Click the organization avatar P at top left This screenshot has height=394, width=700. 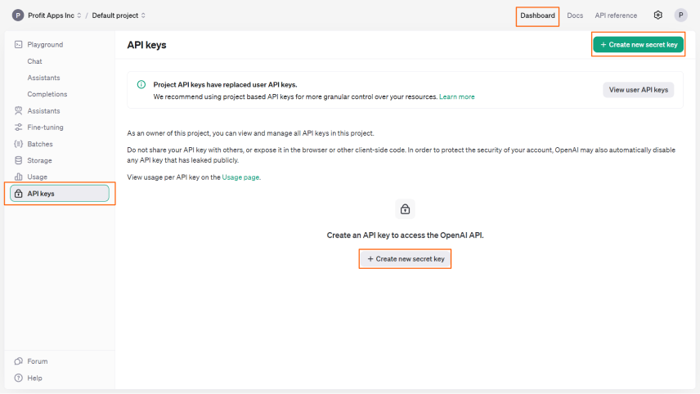click(18, 16)
